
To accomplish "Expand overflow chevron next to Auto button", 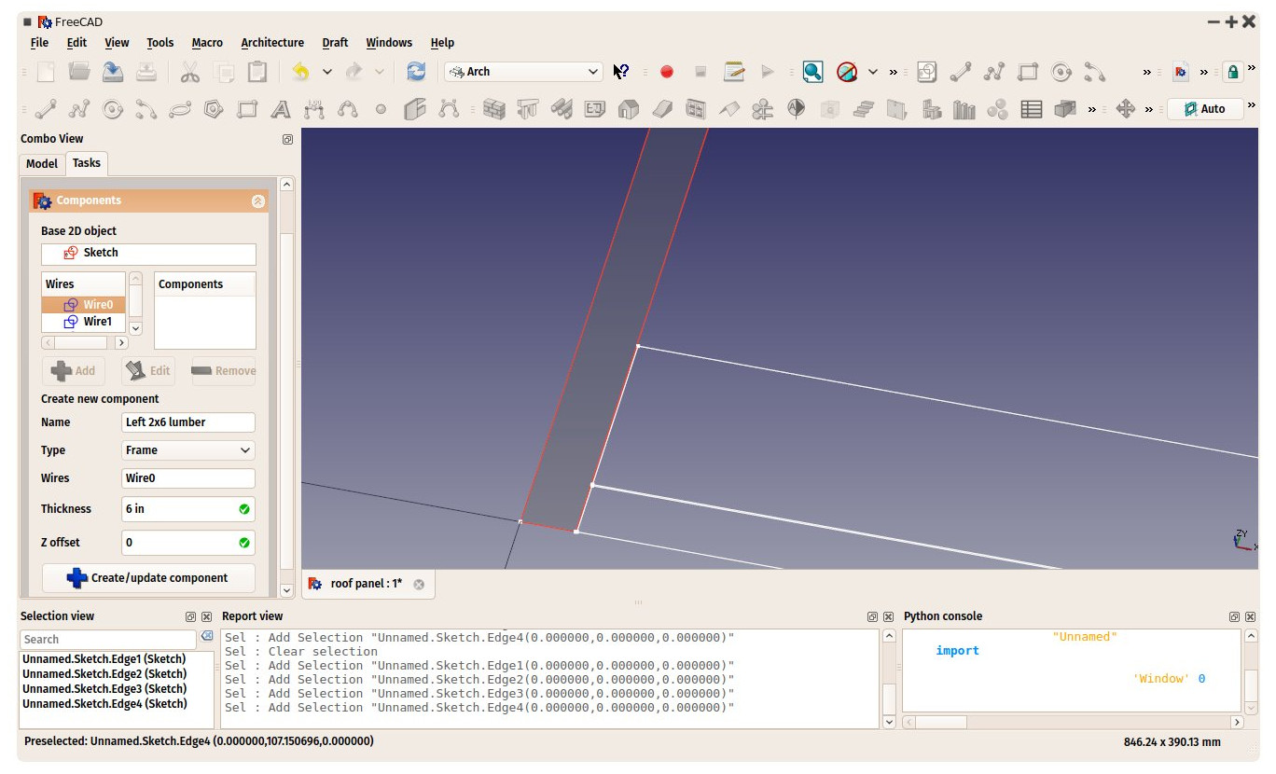I will click(1251, 106).
